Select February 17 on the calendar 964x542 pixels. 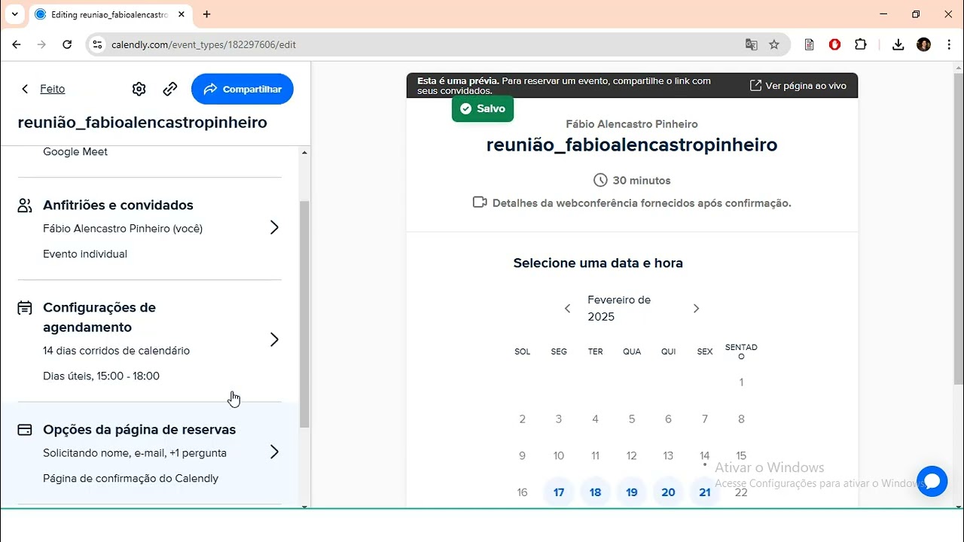coord(559,492)
